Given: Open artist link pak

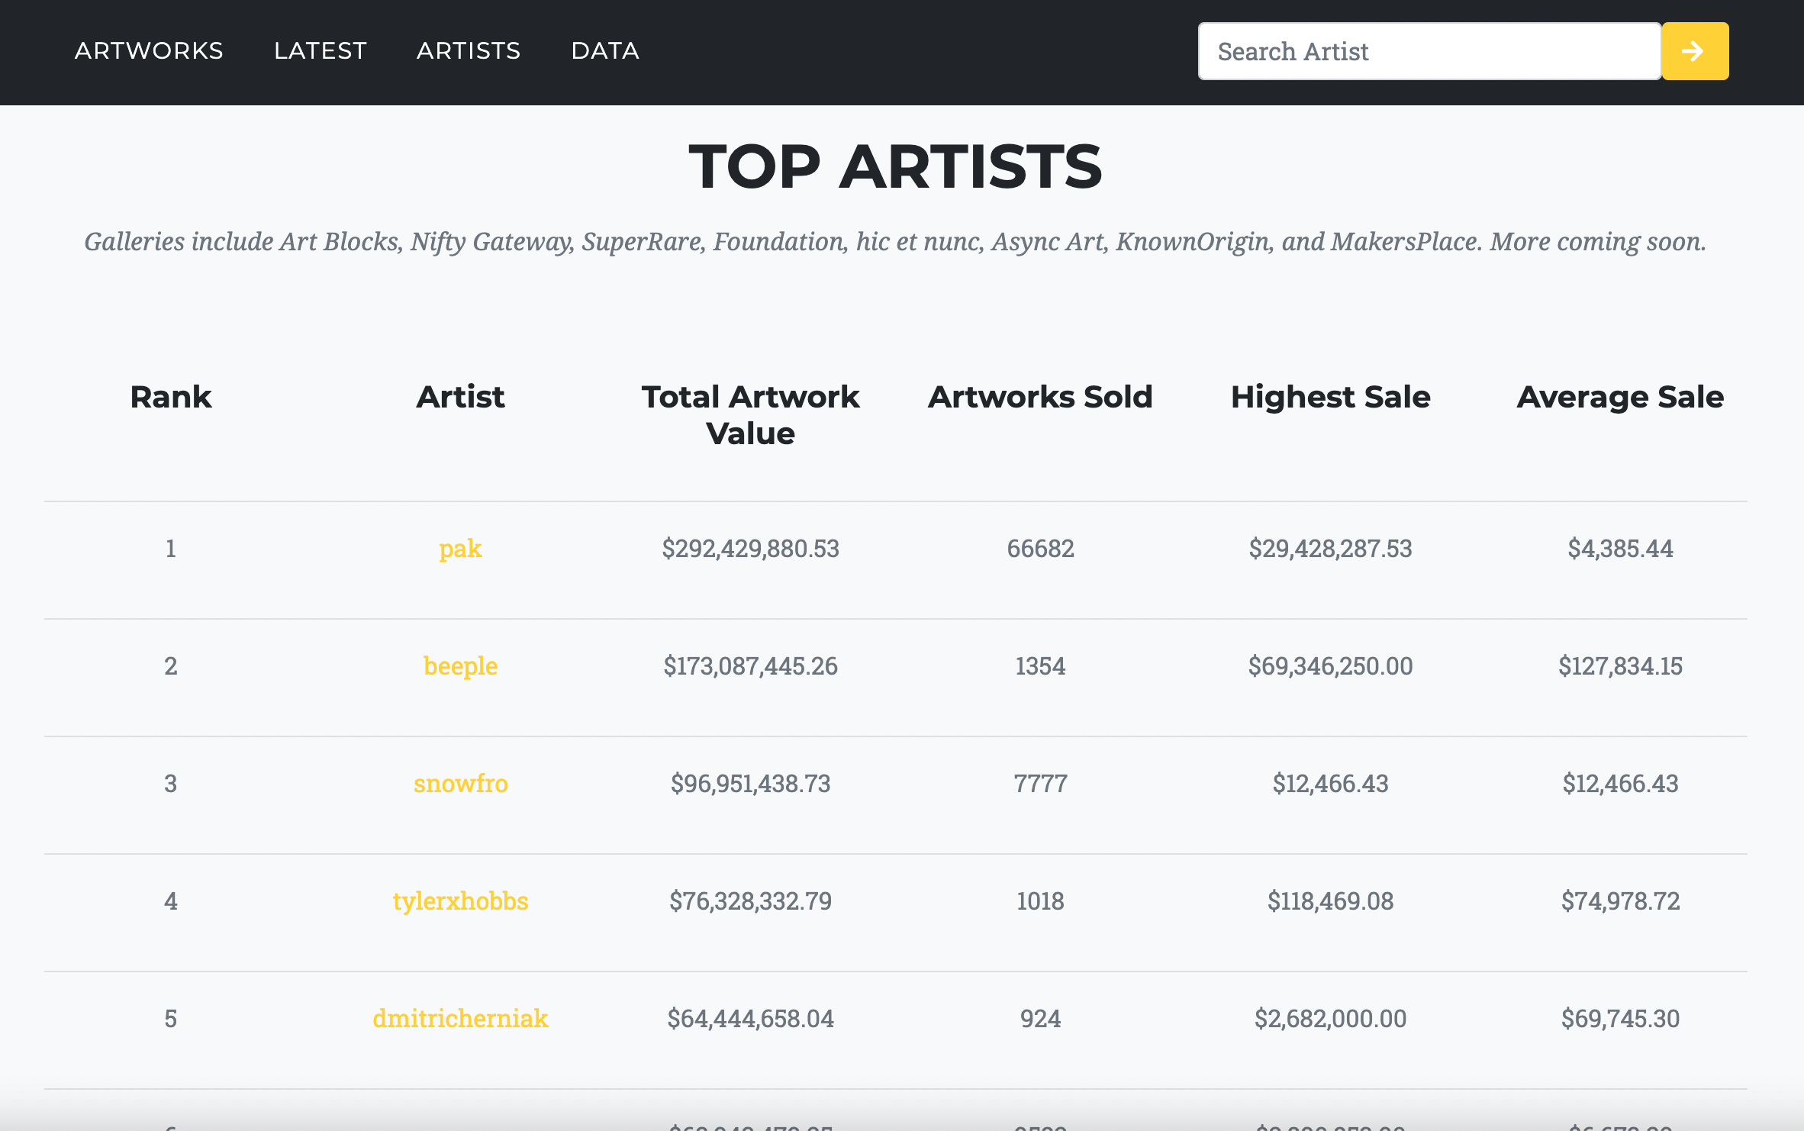Looking at the screenshot, I should [x=460, y=549].
